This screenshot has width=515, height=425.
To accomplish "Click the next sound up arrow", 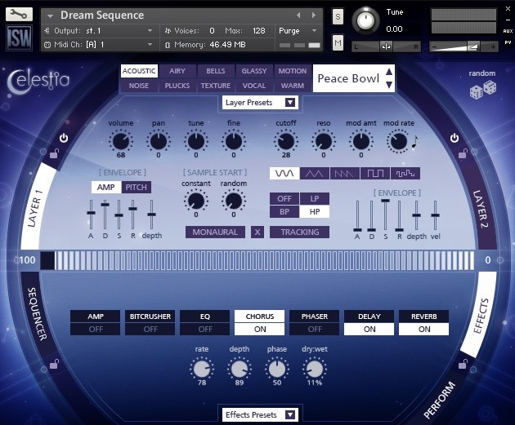I will click(x=389, y=72).
